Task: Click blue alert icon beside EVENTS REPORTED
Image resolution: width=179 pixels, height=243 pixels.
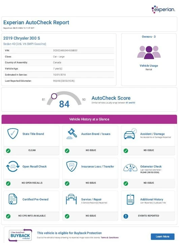Action: tap(126, 216)
